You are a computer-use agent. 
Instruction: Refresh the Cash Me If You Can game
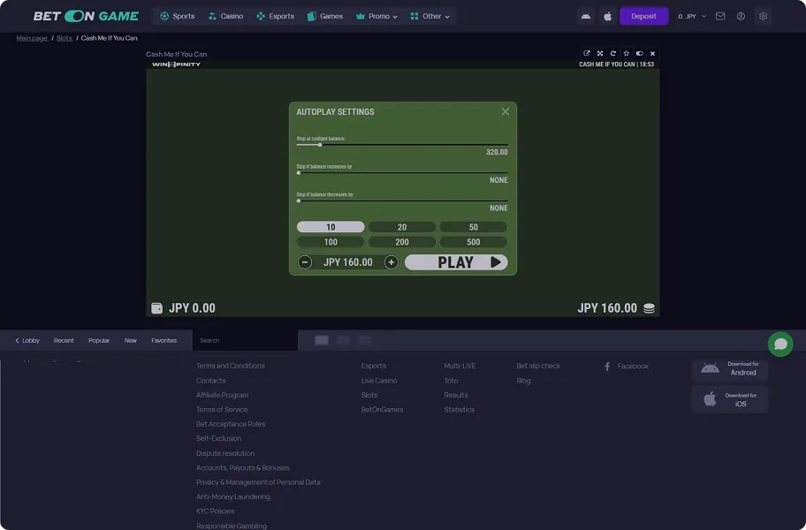tap(612, 53)
